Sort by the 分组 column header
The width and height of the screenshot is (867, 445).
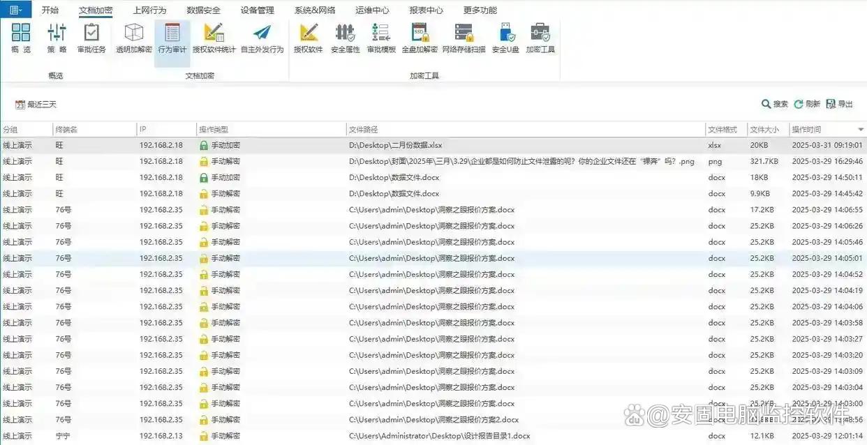point(27,130)
